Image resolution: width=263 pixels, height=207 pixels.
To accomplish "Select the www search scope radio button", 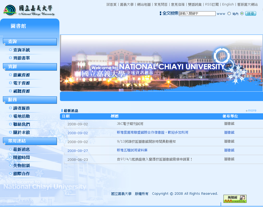I will pos(229,14).
